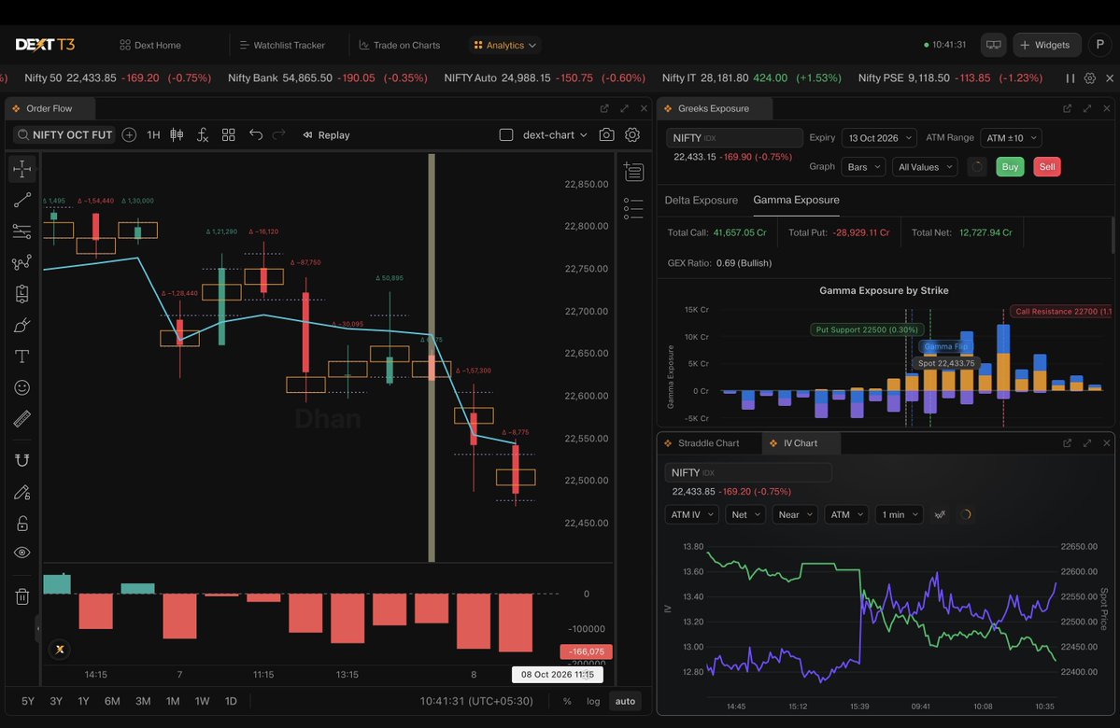Go to Trade on Charts
This screenshot has width=1120, height=728.
399,45
